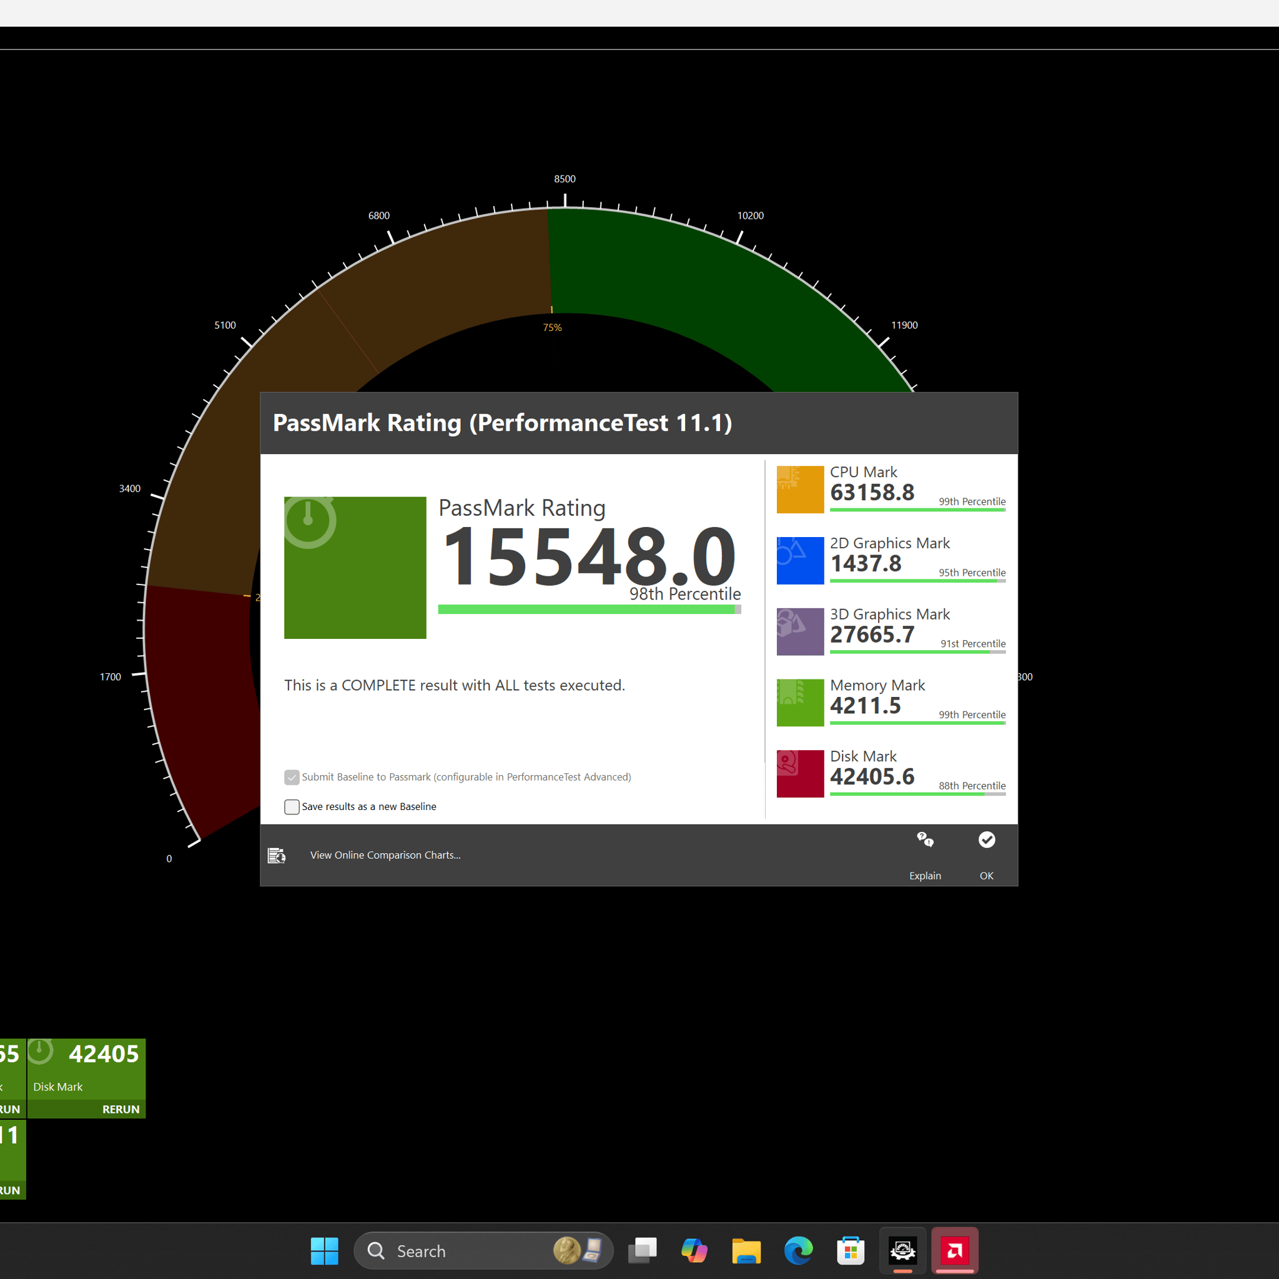Click the green PassMark Rating gauge icon

click(x=355, y=567)
